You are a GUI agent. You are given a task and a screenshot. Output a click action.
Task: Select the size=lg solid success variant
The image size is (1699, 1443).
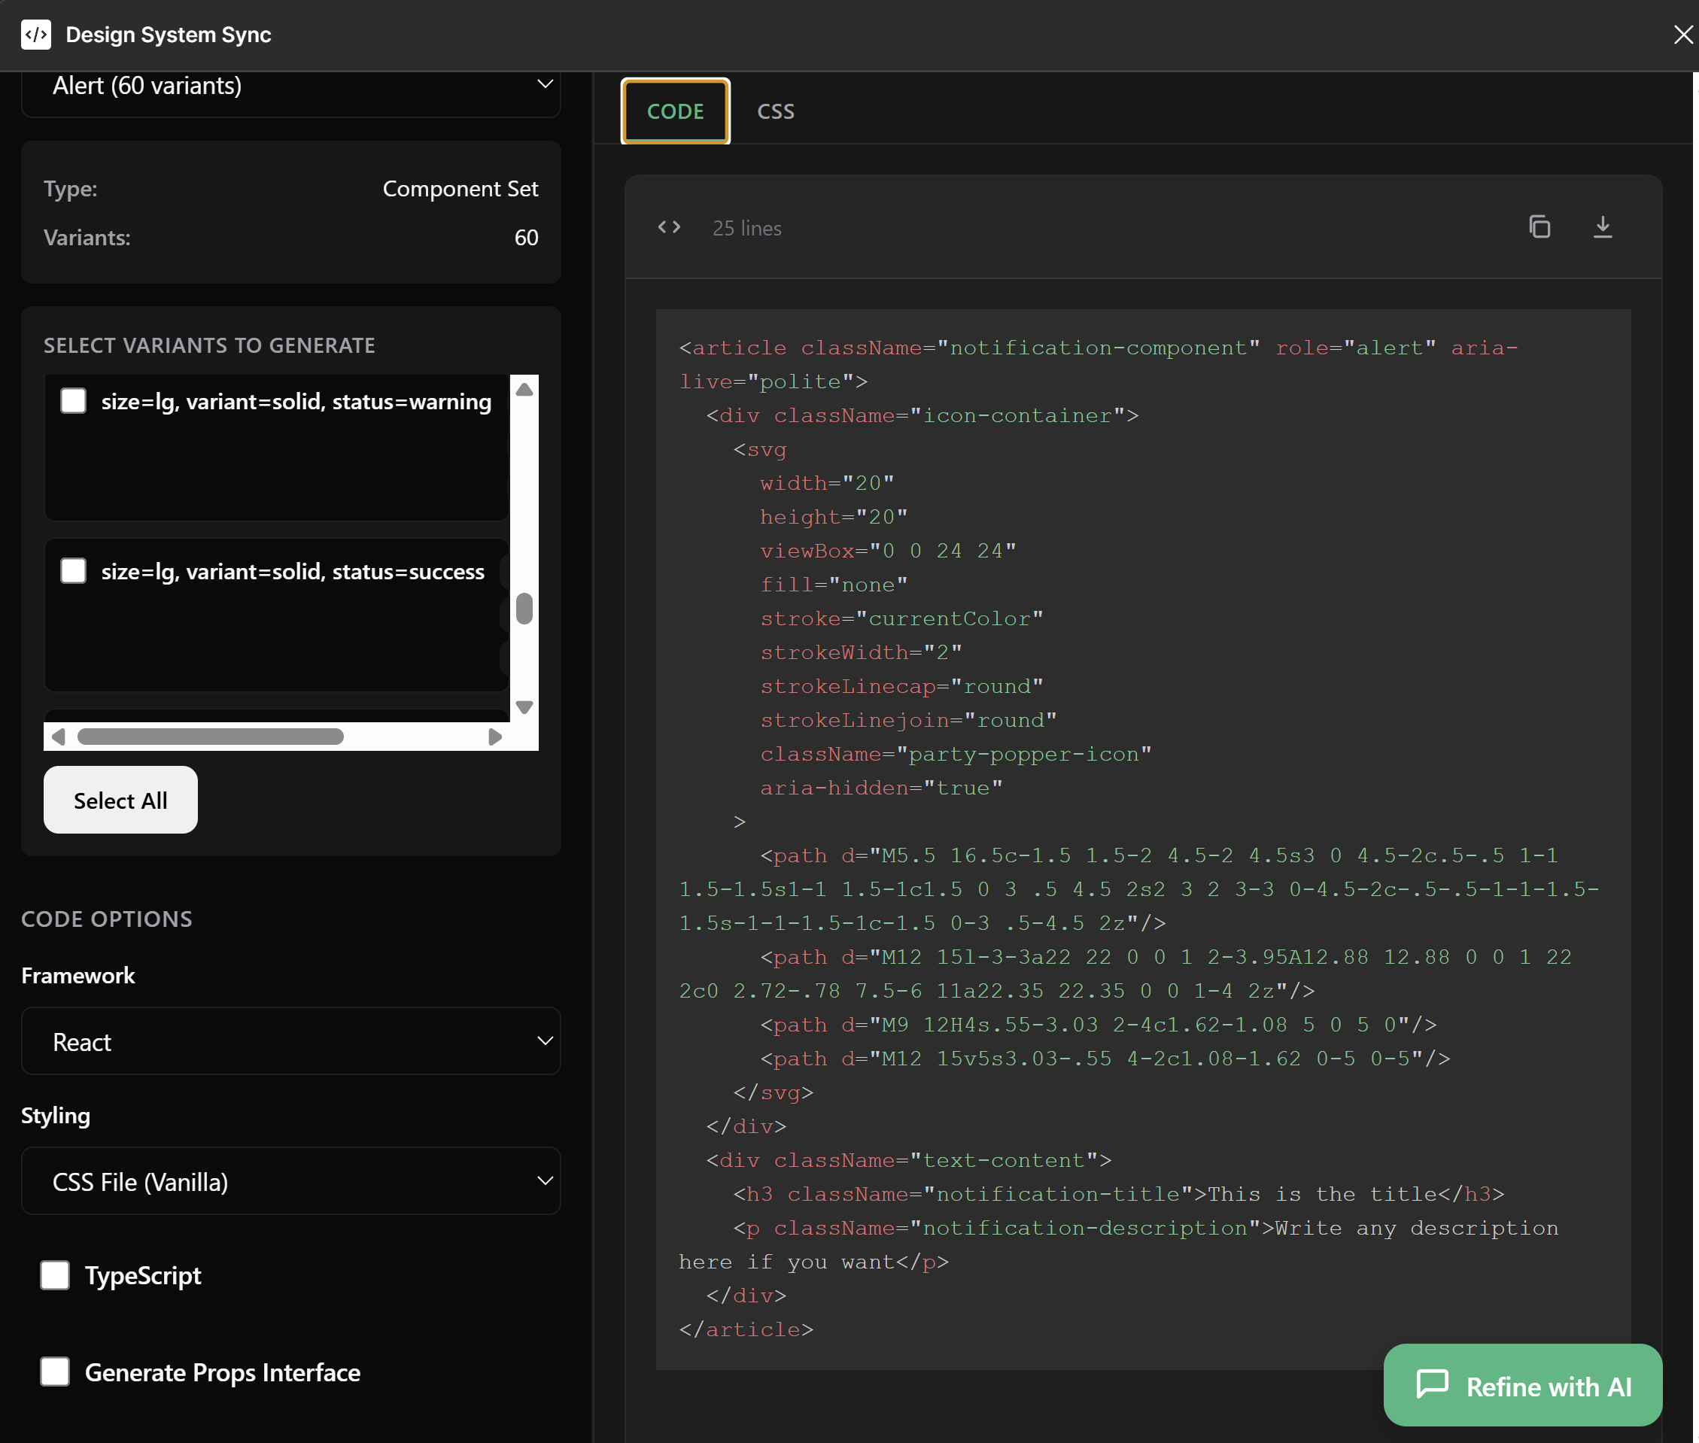73,571
